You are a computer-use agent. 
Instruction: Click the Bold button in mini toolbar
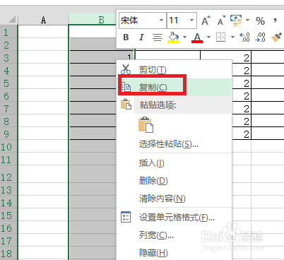(126, 37)
